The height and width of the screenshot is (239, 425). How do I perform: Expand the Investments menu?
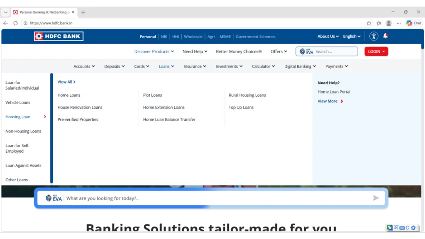coord(229,66)
